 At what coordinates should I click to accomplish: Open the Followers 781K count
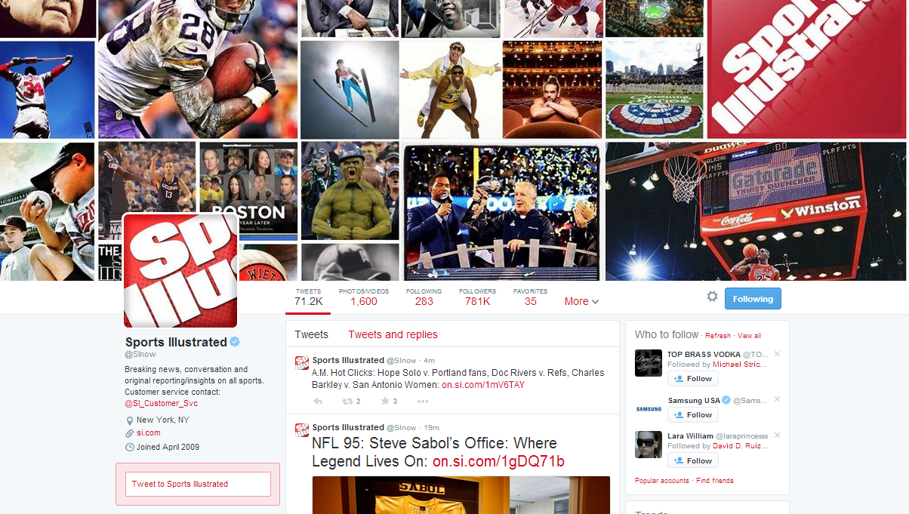point(477,297)
